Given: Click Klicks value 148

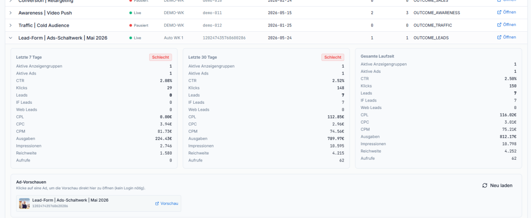Looking at the screenshot, I should click(x=340, y=88).
